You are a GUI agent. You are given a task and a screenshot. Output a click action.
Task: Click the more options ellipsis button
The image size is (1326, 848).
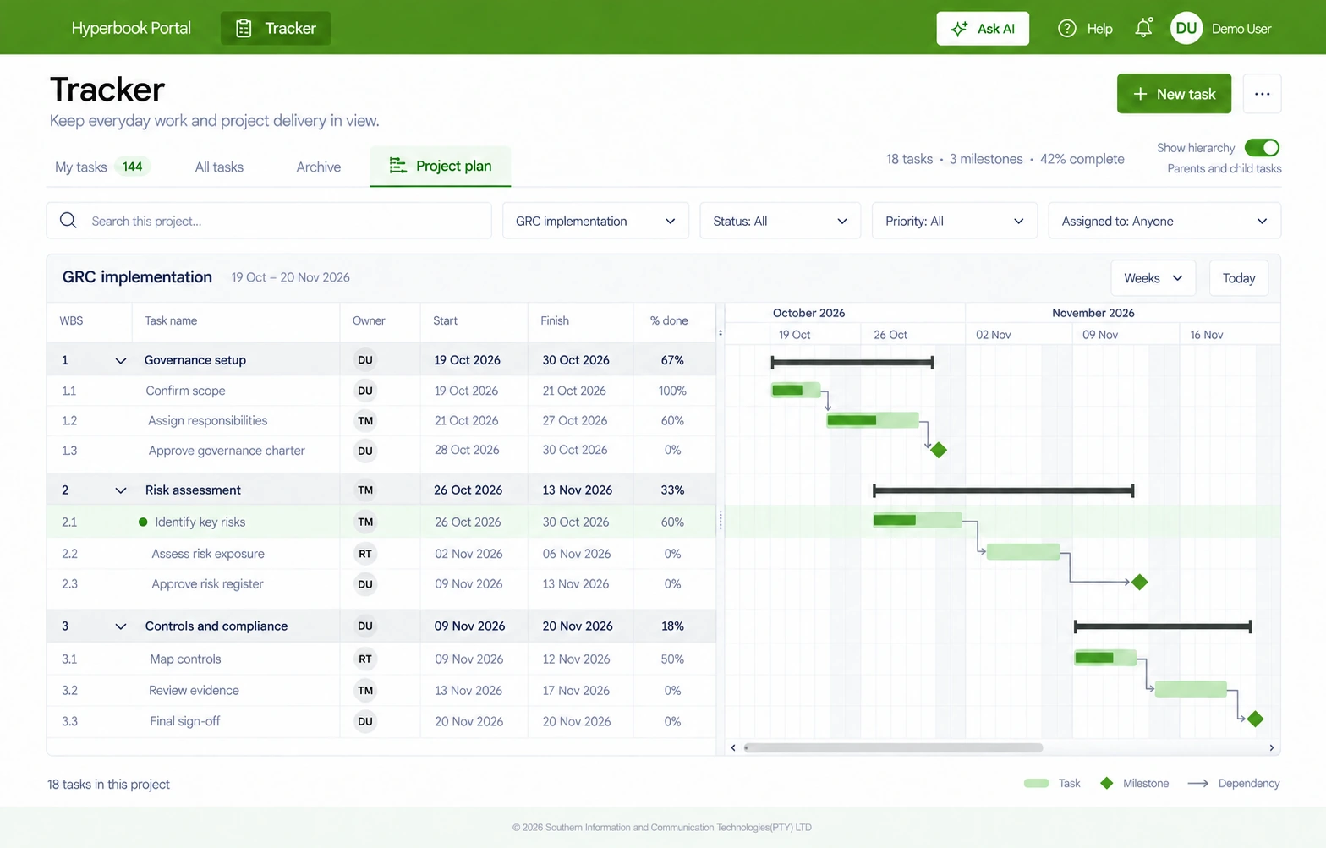tap(1262, 94)
